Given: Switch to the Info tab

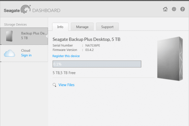Looking at the screenshot, I should pos(60,27).
